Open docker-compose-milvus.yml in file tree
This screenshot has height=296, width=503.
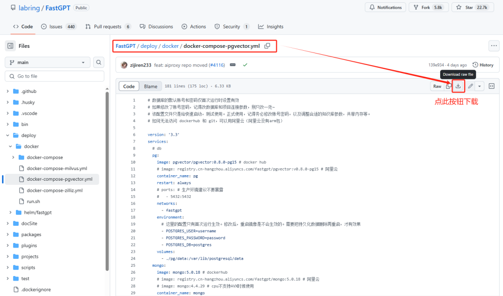click(x=57, y=168)
